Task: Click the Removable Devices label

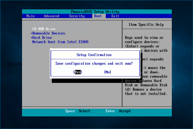Action: pos(49,33)
